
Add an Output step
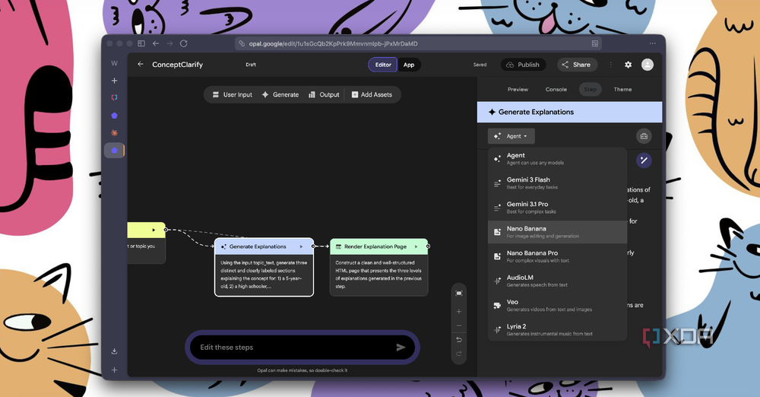(x=324, y=94)
